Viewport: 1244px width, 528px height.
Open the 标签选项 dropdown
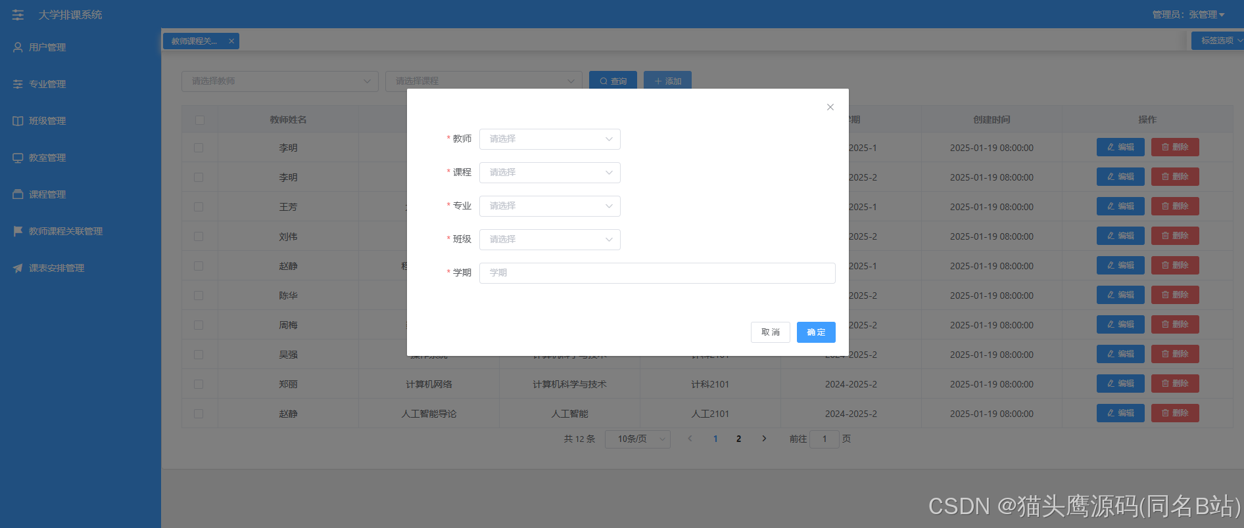[x=1218, y=41]
